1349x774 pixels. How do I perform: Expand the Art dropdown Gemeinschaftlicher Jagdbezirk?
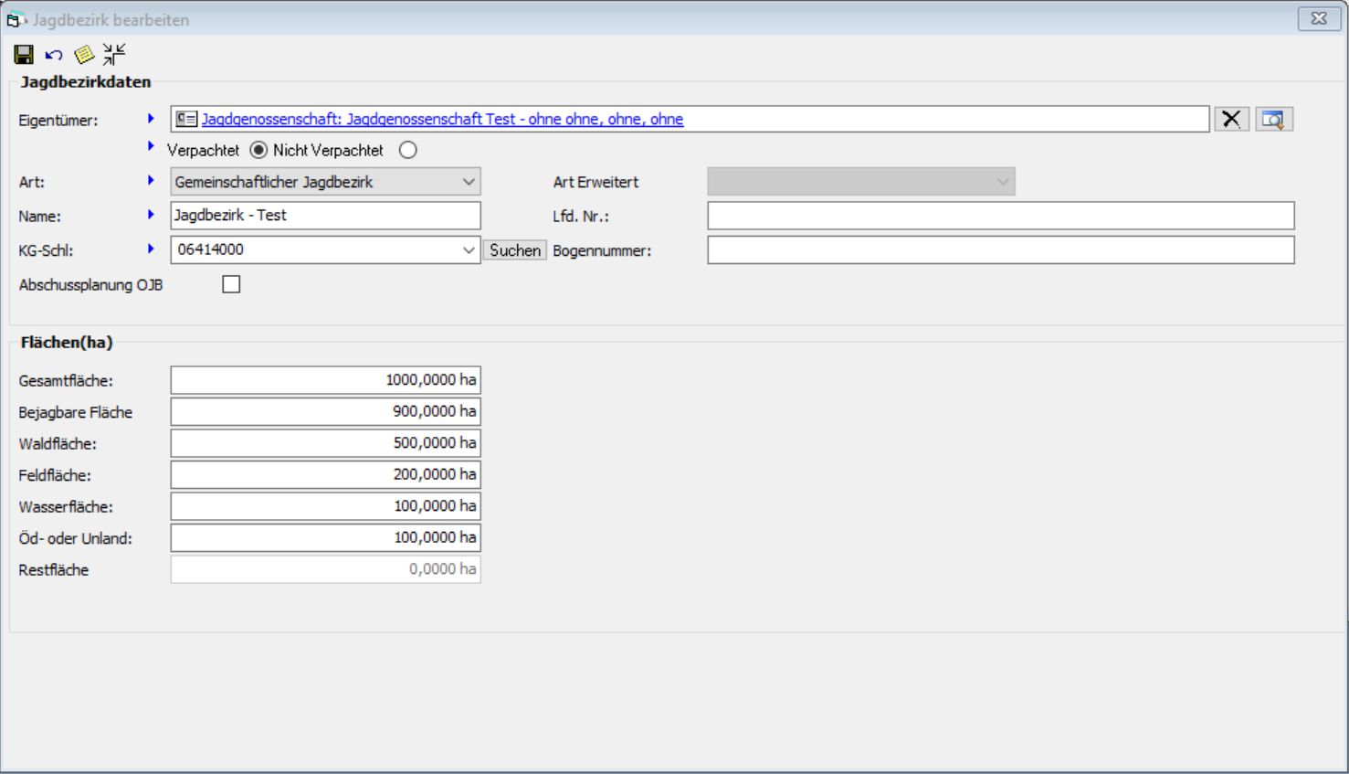[468, 182]
